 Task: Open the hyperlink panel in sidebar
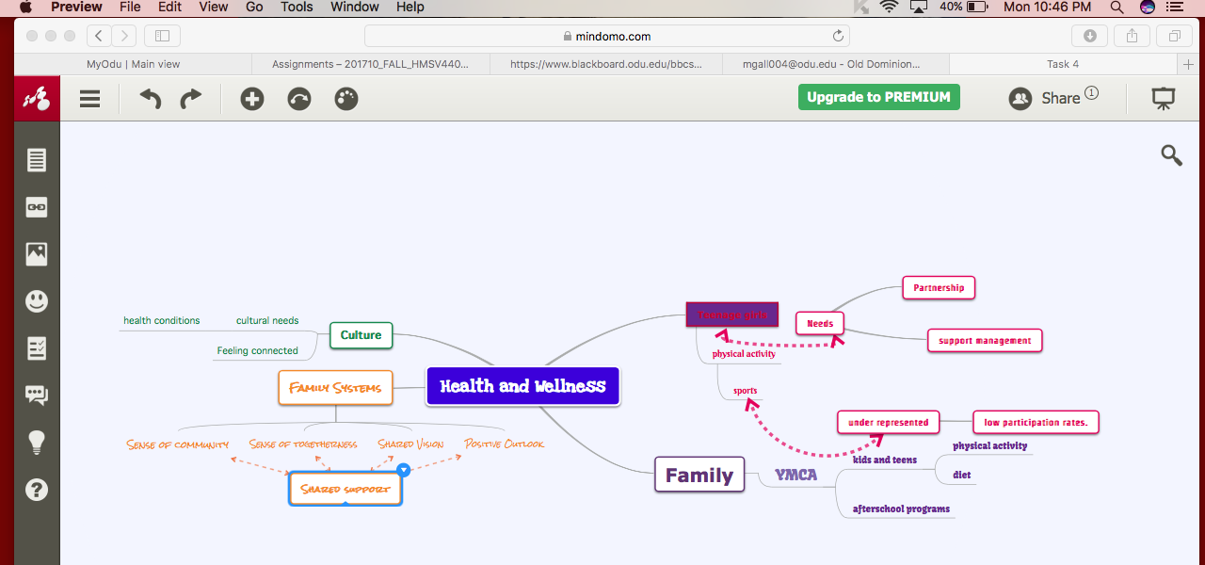(37, 207)
